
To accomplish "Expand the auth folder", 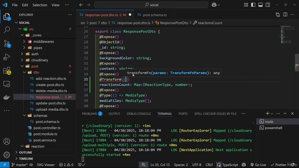I will click(22, 54).
